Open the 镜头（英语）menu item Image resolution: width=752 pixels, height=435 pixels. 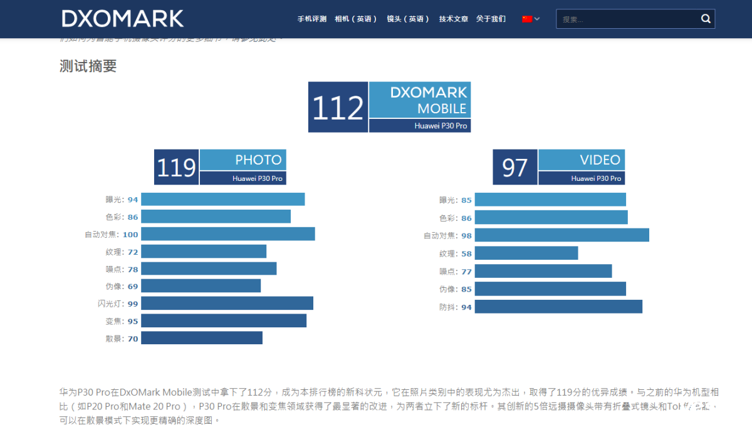[408, 19]
